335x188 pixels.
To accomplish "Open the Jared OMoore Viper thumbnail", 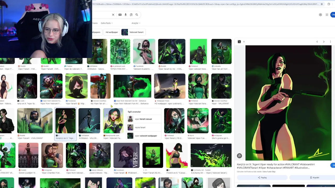I will [100, 155].
